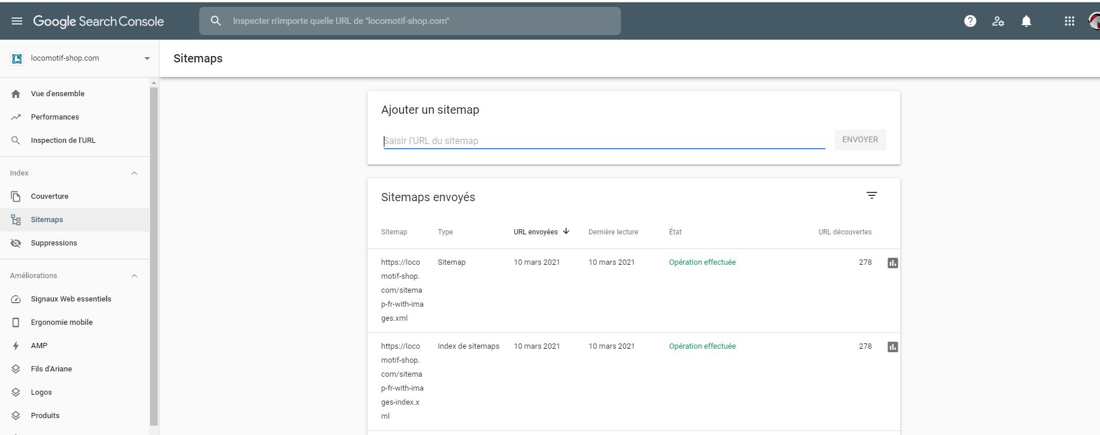Click the layers icon beside Logos
This screenshot has height=435, width=1100.
pyautogui.click(x=16, y=392)
